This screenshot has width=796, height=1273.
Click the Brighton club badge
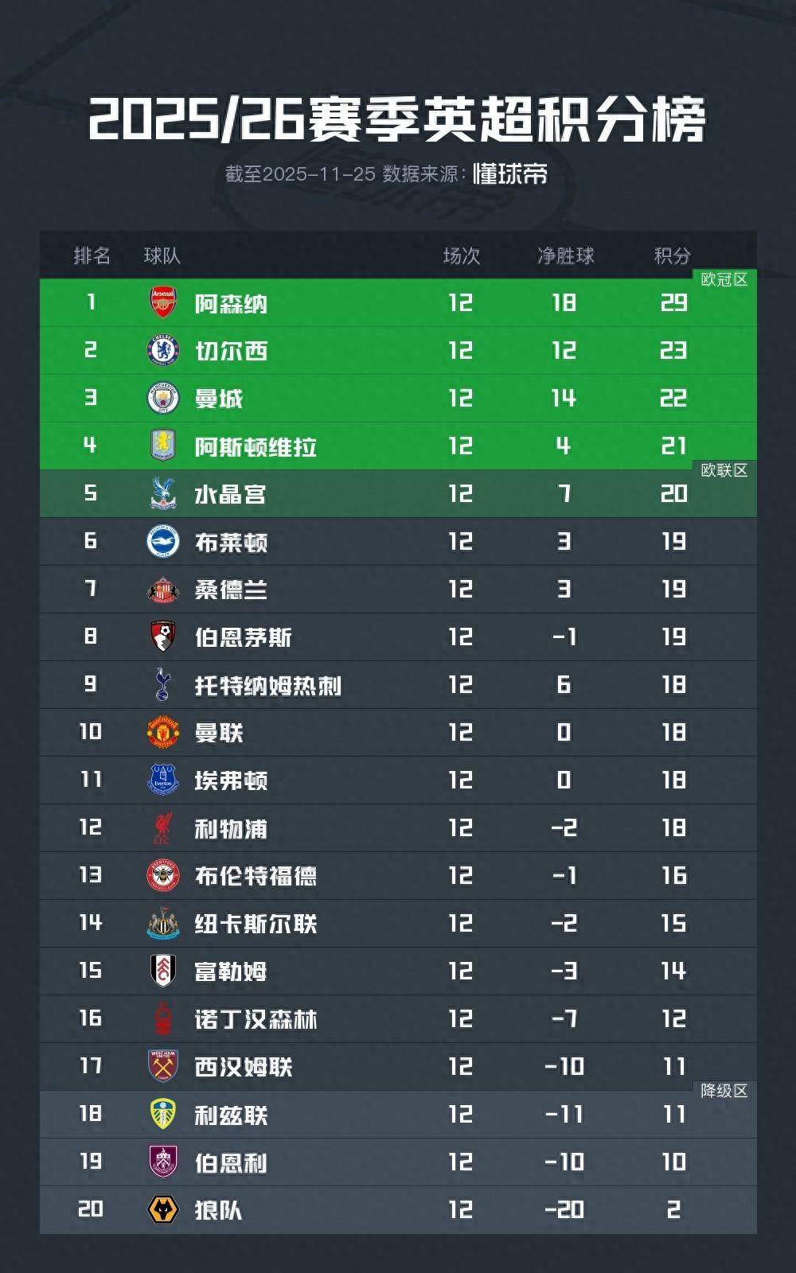click(x=163, y=541)
